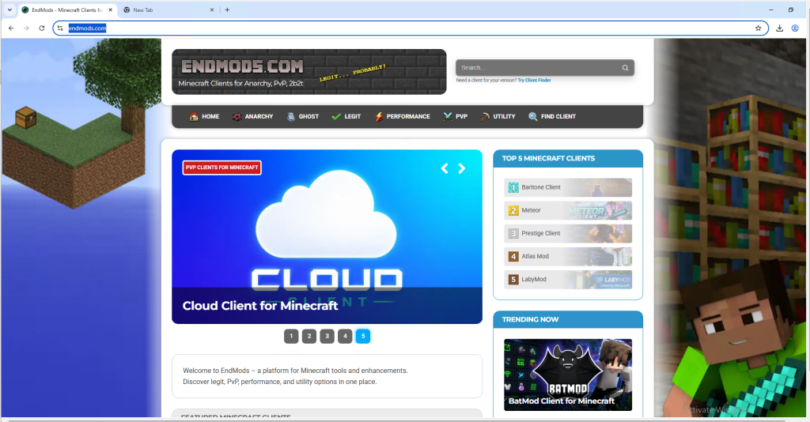
Task: Open site information icon in address bar
Action: 60,28
